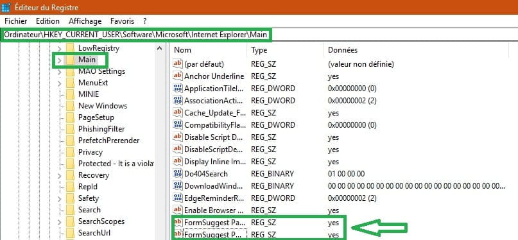Click the Registry Editor title bar icon
Screen dimensions: 518x240
coord(6,7)
